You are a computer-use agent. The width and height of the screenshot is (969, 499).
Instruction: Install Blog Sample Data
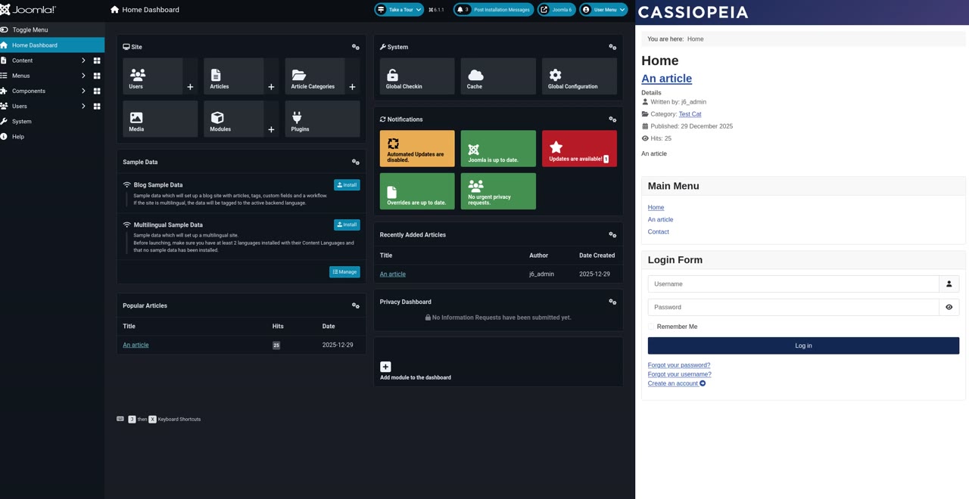pos(347,184)
